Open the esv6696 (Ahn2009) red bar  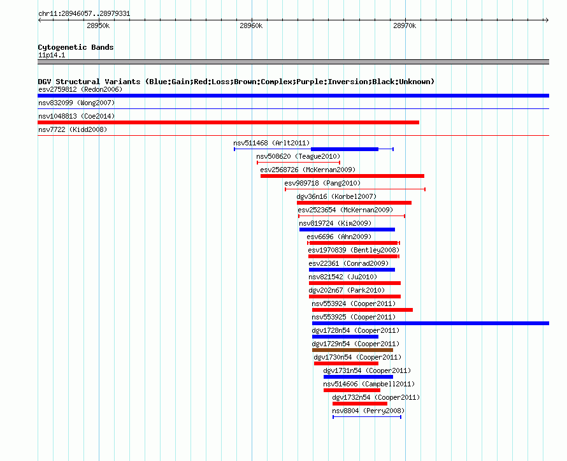[354, 243]
